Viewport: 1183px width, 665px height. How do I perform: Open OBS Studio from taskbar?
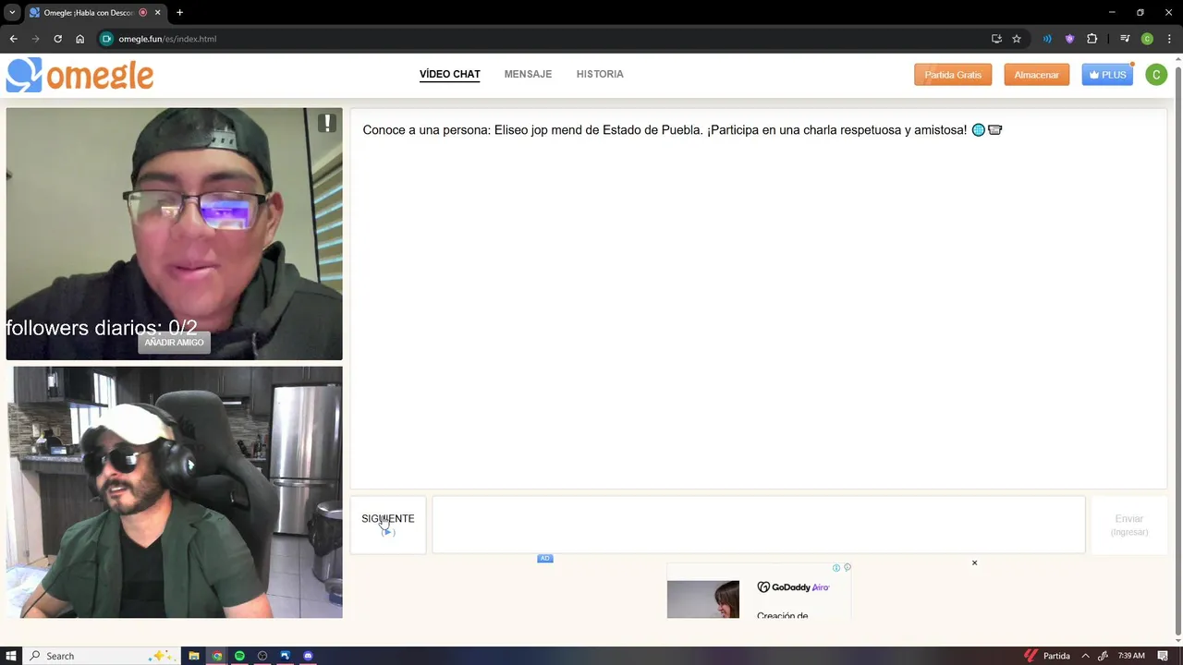(262, 656)
